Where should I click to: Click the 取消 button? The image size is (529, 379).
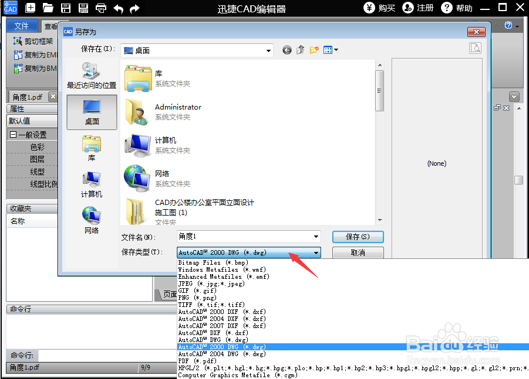(x=358, y=252)
